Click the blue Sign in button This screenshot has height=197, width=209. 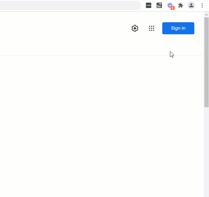pyautogui.click(x=178, y=28)
